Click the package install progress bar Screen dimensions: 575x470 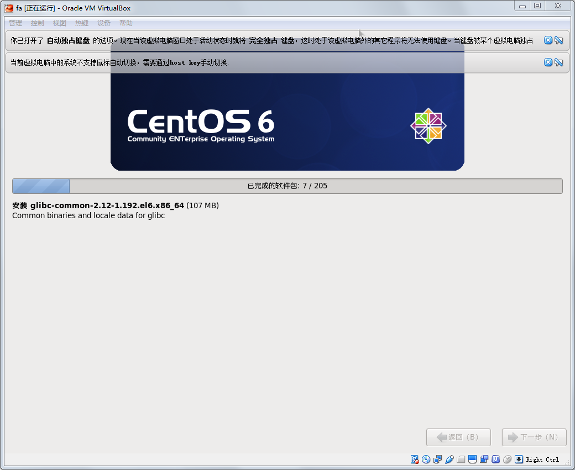point(287,186)
